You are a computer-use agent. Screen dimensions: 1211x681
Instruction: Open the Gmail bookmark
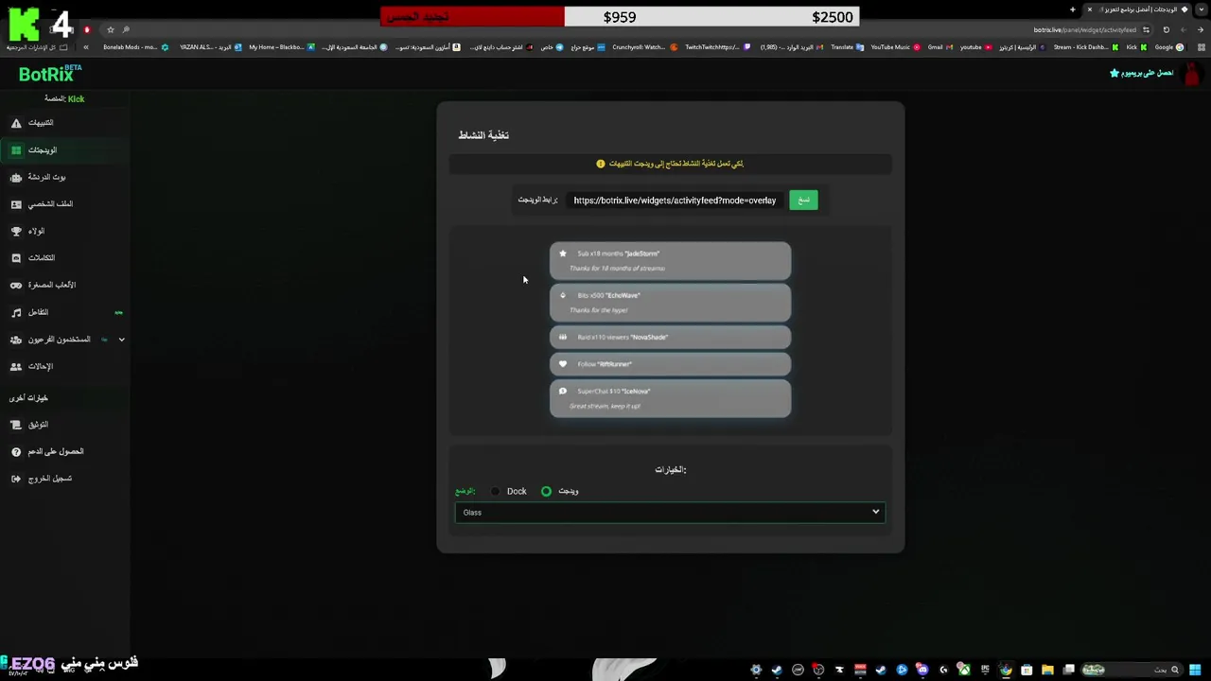point(940,47)
